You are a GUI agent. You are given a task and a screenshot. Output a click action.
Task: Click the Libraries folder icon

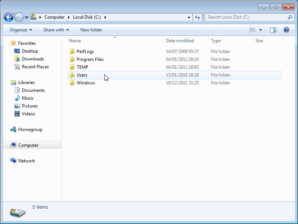[13, 83]
